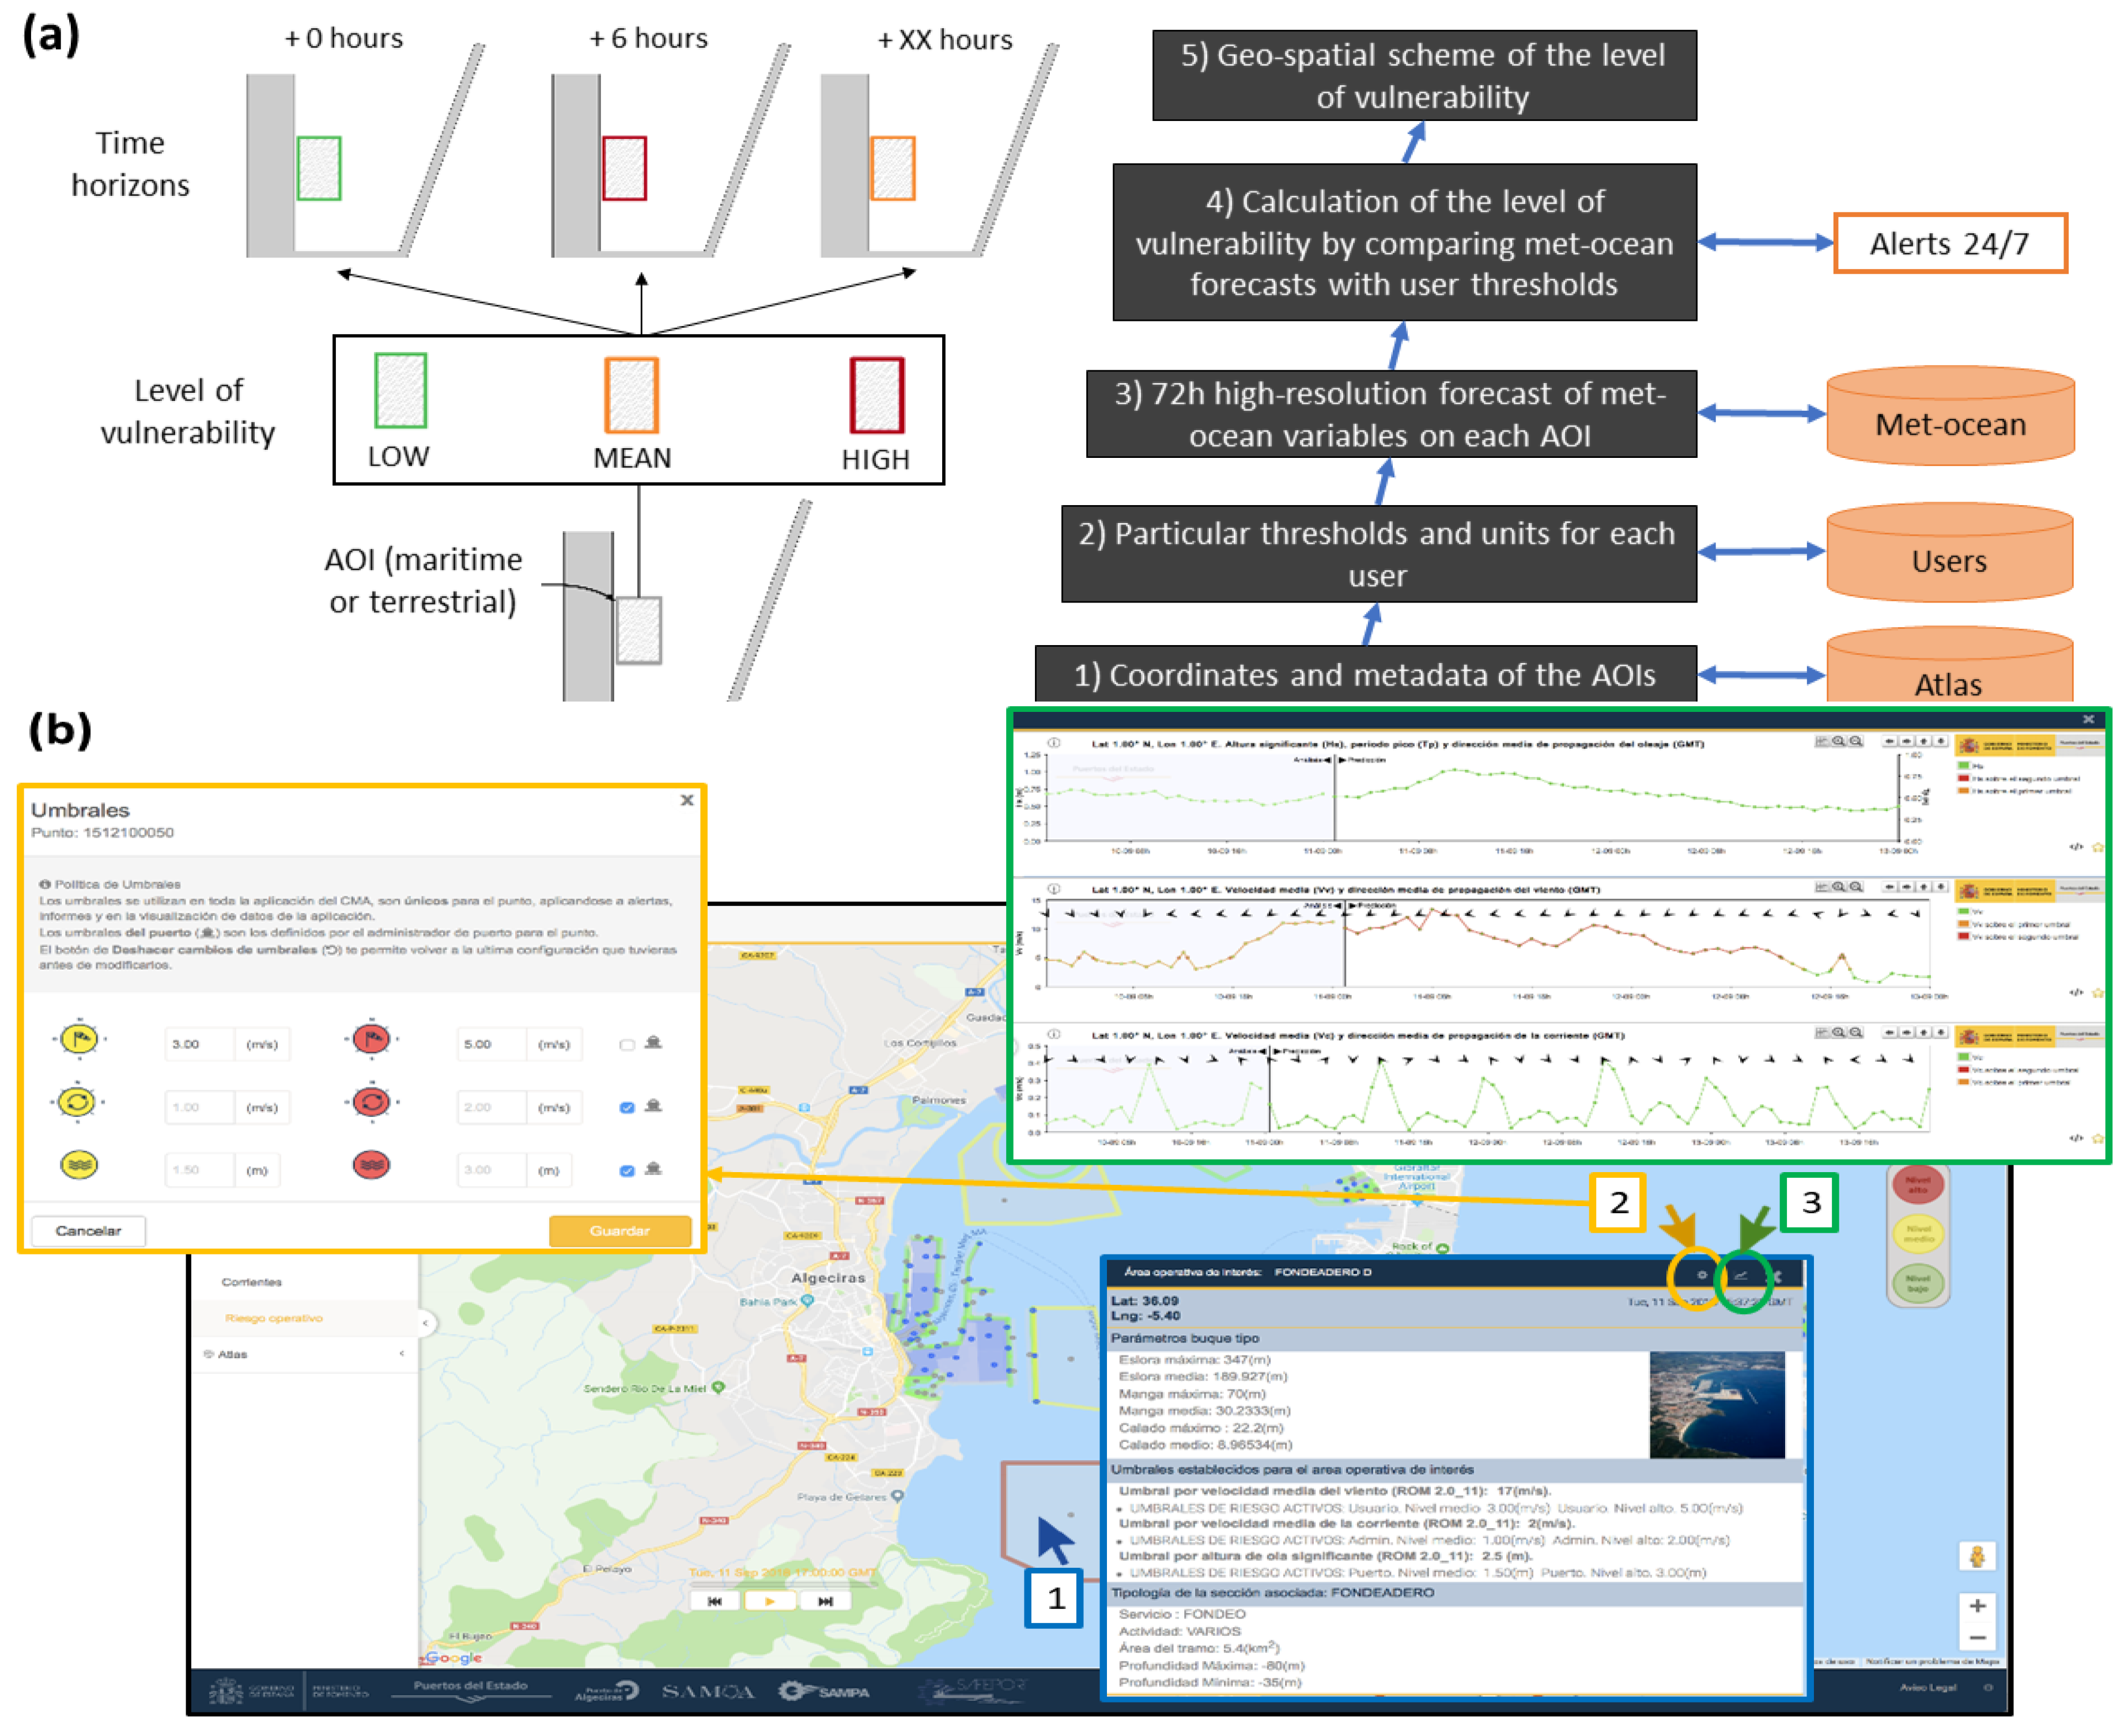Zoom in the map with plus button
2128x1736 pixels.
[1977, 1606]
